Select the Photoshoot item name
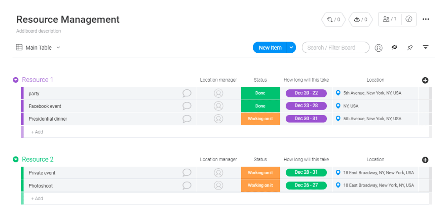443x217 pixels. pyautogui.click(x=41, y=186)
